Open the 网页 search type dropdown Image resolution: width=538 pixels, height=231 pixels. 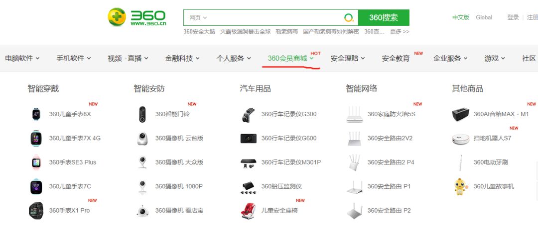point(198,18)
